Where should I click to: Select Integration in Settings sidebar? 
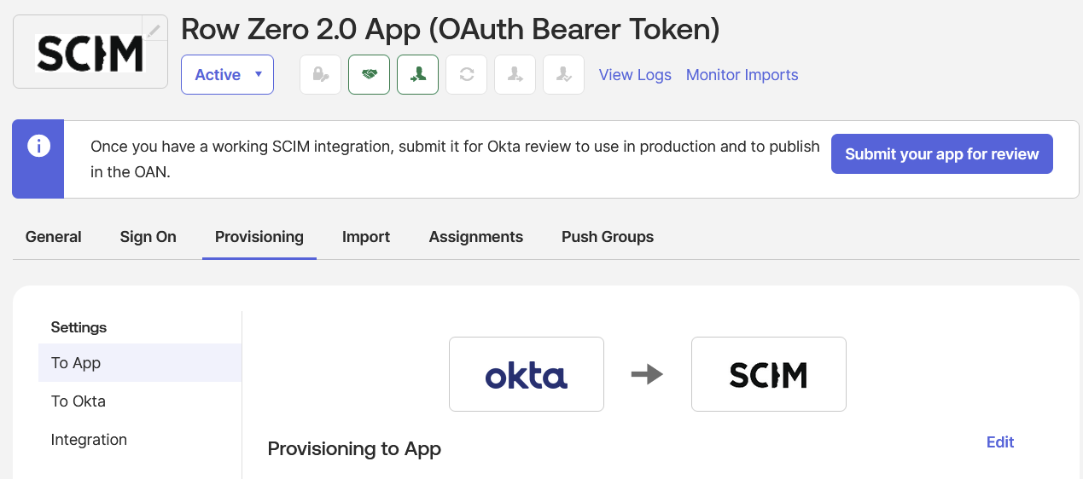(140, 440)
